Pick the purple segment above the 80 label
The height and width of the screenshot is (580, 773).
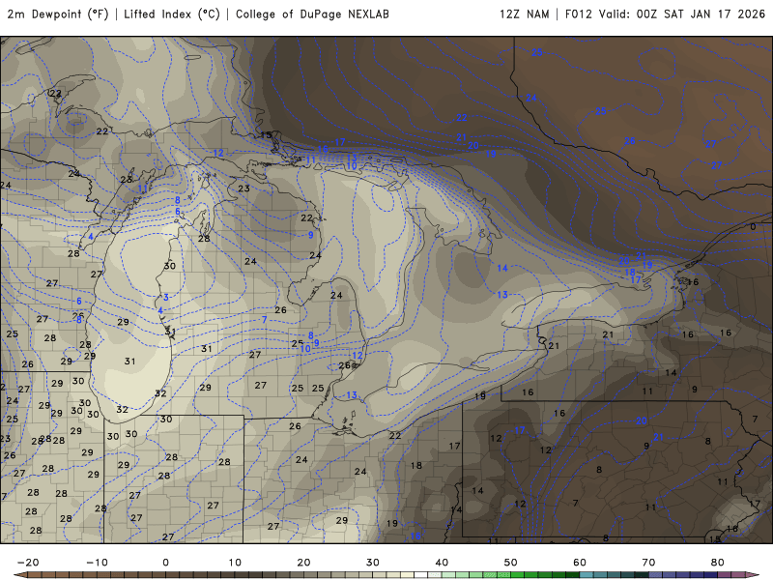725,575
